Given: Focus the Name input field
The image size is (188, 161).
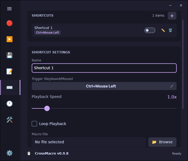Looking at the screenshot, I should pos(104,68).
